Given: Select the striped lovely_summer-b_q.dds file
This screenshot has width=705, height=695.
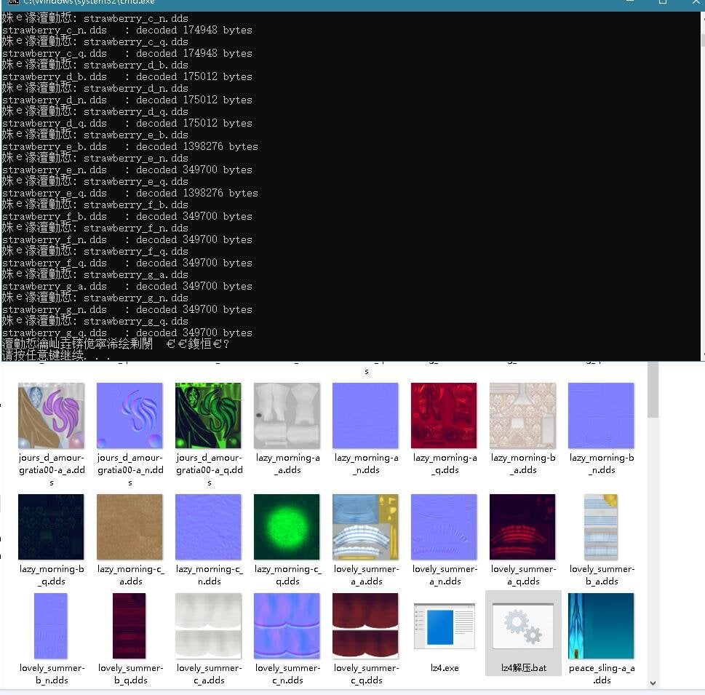Looking at the screenshot, I should (x=129, y=626).
